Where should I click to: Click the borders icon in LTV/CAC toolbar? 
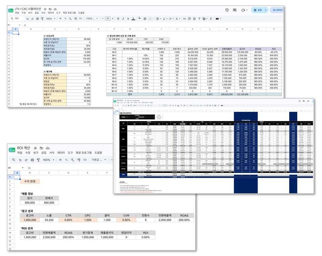pyautogui.click(x=145, y=19)
